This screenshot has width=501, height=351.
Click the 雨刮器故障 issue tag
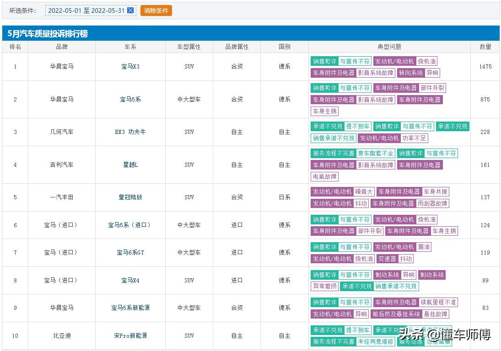(x=433, y=203)
